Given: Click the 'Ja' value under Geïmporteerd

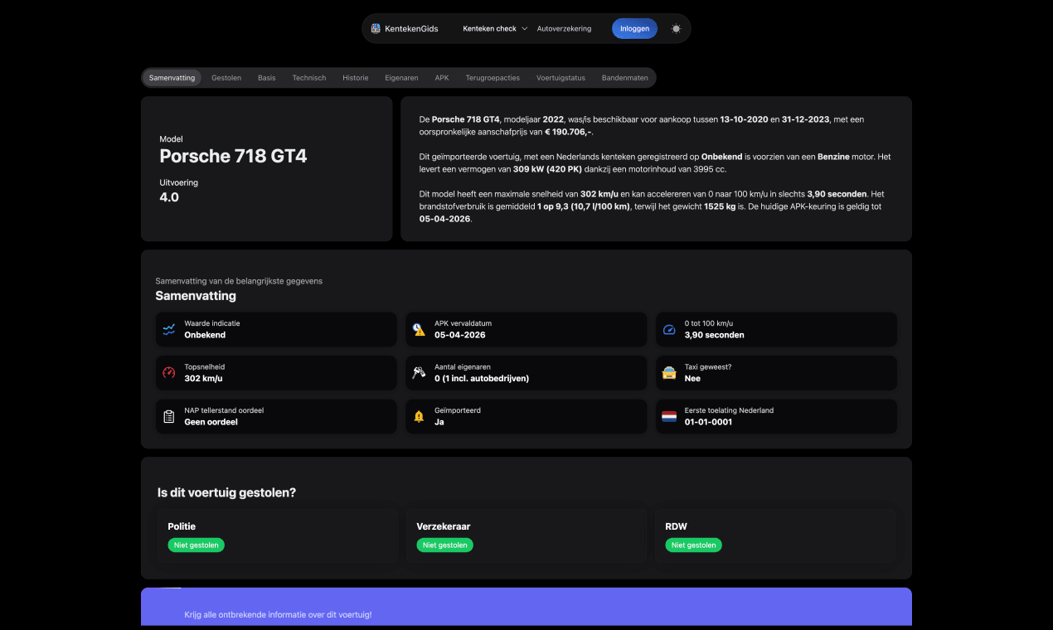Looking at the screenshot, I should 439,422.
